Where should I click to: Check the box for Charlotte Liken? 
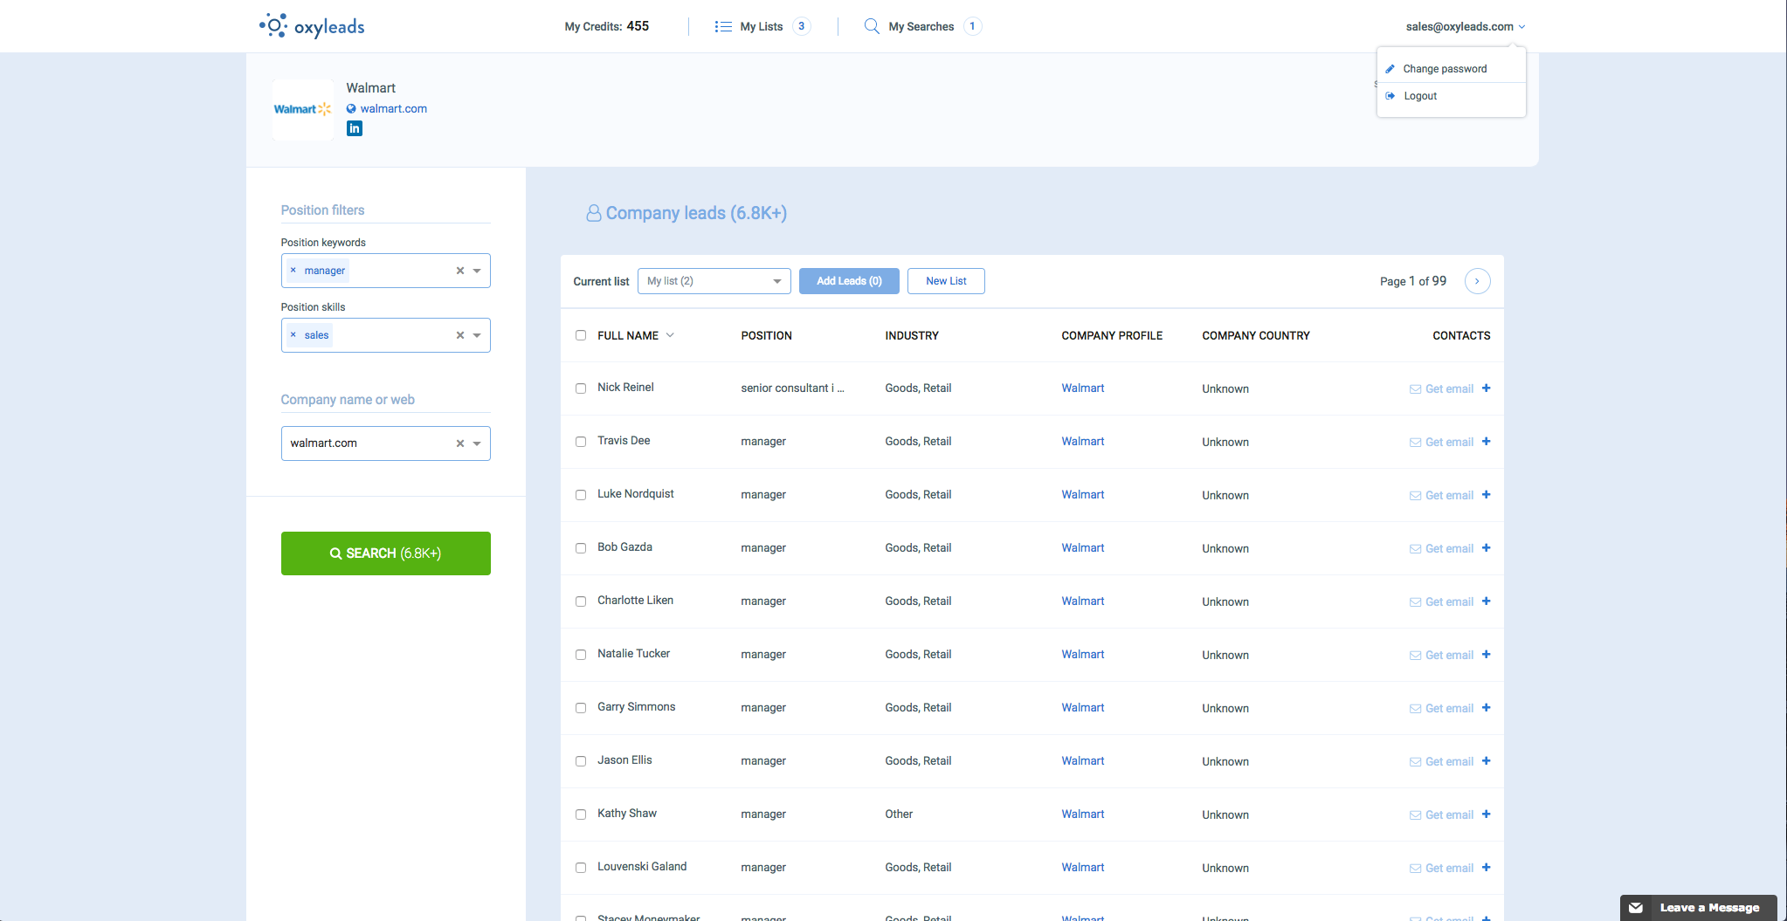point(581,601)
